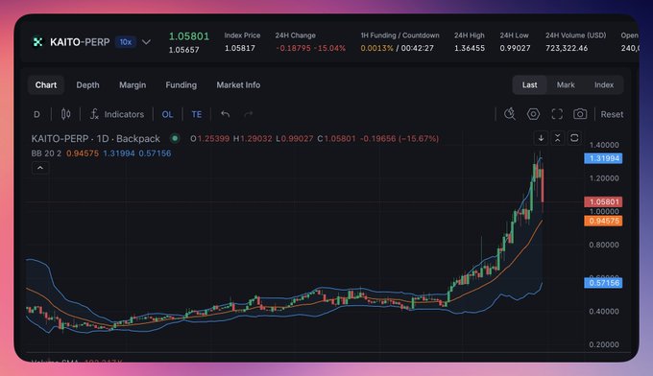653x376 pixels.
Task: Click the 1.05657 mark price below
Action: [x=184, y=50]
